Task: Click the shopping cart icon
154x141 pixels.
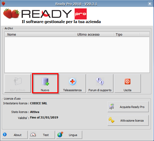Action: coord(112,106)
